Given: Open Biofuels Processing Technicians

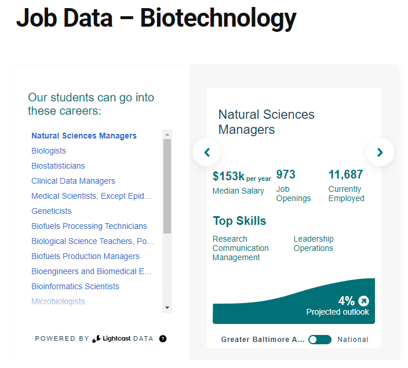Looking at the screenshot, I should tap(89, 226).
